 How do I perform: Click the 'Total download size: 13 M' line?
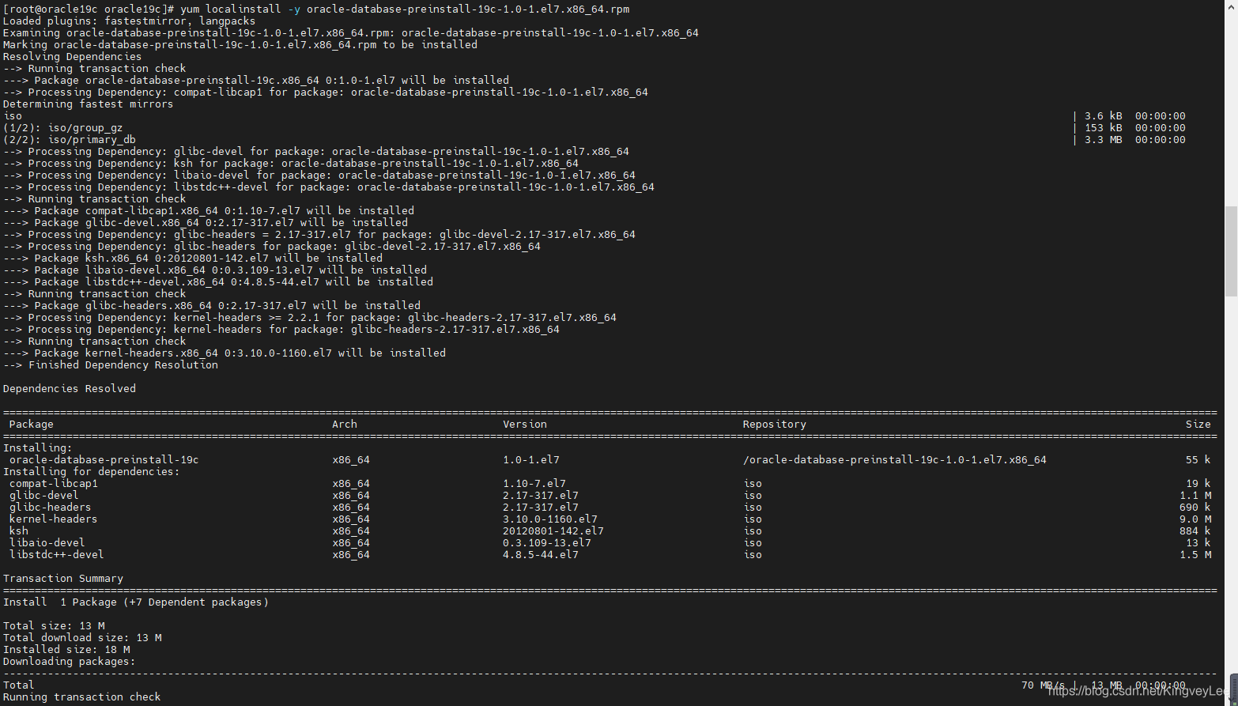tap(81, 637)
